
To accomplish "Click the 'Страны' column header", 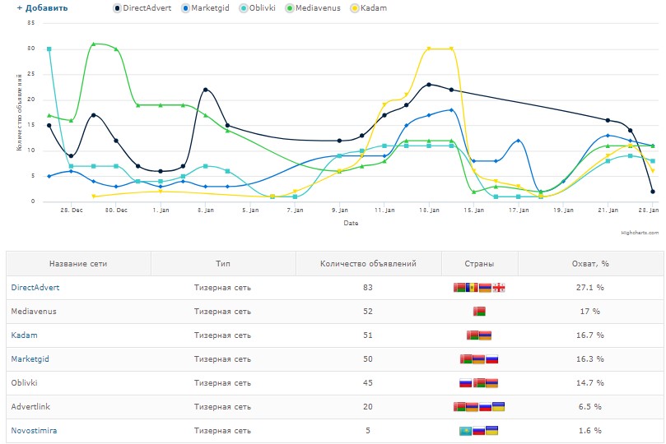I will [x=479, y=264].
